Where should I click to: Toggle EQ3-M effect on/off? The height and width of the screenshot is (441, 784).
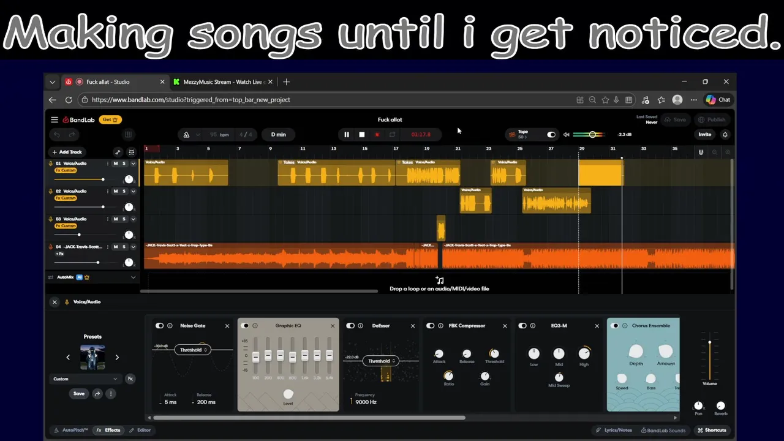(522, 326)
